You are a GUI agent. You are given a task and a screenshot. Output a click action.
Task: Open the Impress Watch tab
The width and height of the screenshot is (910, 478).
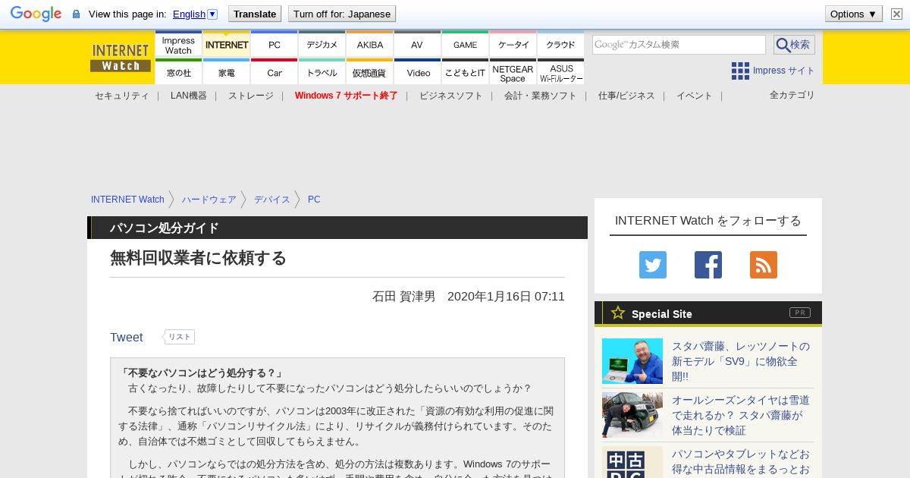(178, 45)
